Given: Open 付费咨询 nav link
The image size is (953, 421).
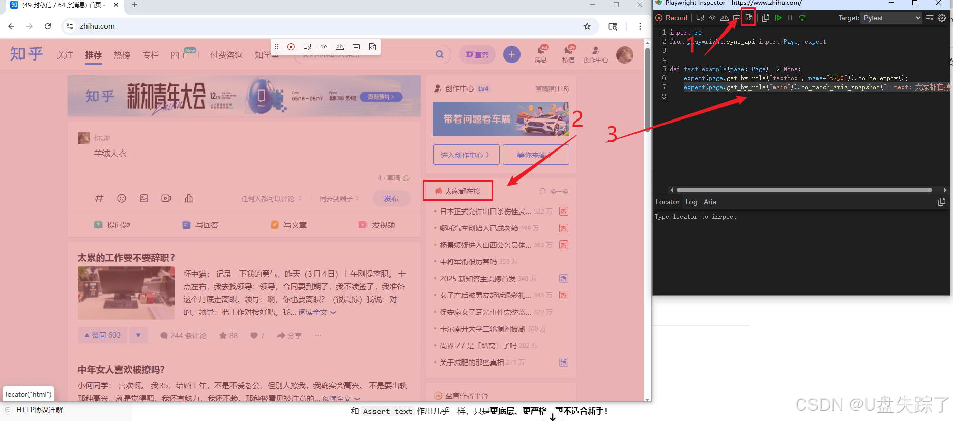Looking at the screenshot, I should (x=226, y=55).
